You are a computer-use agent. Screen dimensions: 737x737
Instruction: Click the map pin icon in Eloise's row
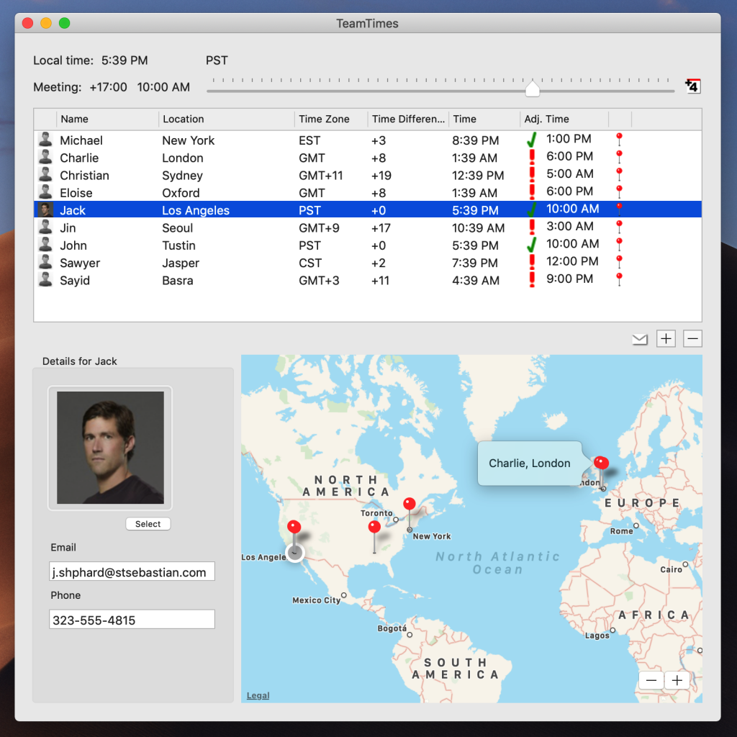point(619,191)
